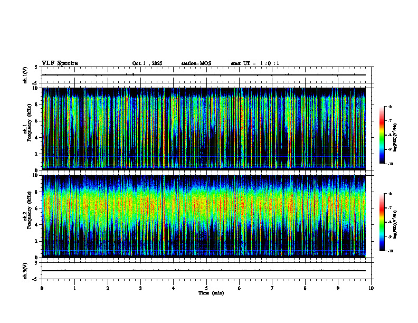Screen dimensions: 418x323
Task: Click the time axis tick label "10"
Action: pyautogui.click(x=371, y=288)
